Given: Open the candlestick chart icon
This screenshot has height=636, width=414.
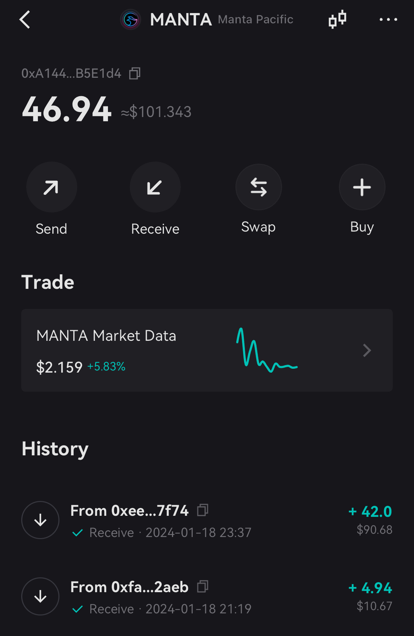Looking at the screenshot, I should pyautogui.click(x=337, y=19).
